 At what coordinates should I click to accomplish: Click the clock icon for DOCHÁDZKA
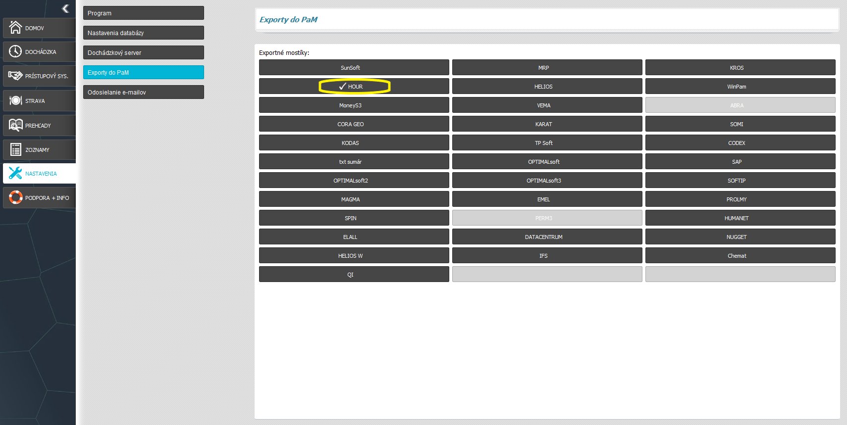point(15,51)
